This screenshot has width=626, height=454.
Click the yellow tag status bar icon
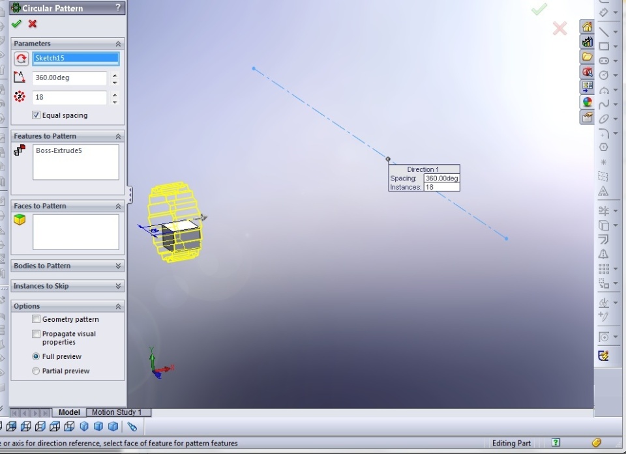[x=597, y=442]
